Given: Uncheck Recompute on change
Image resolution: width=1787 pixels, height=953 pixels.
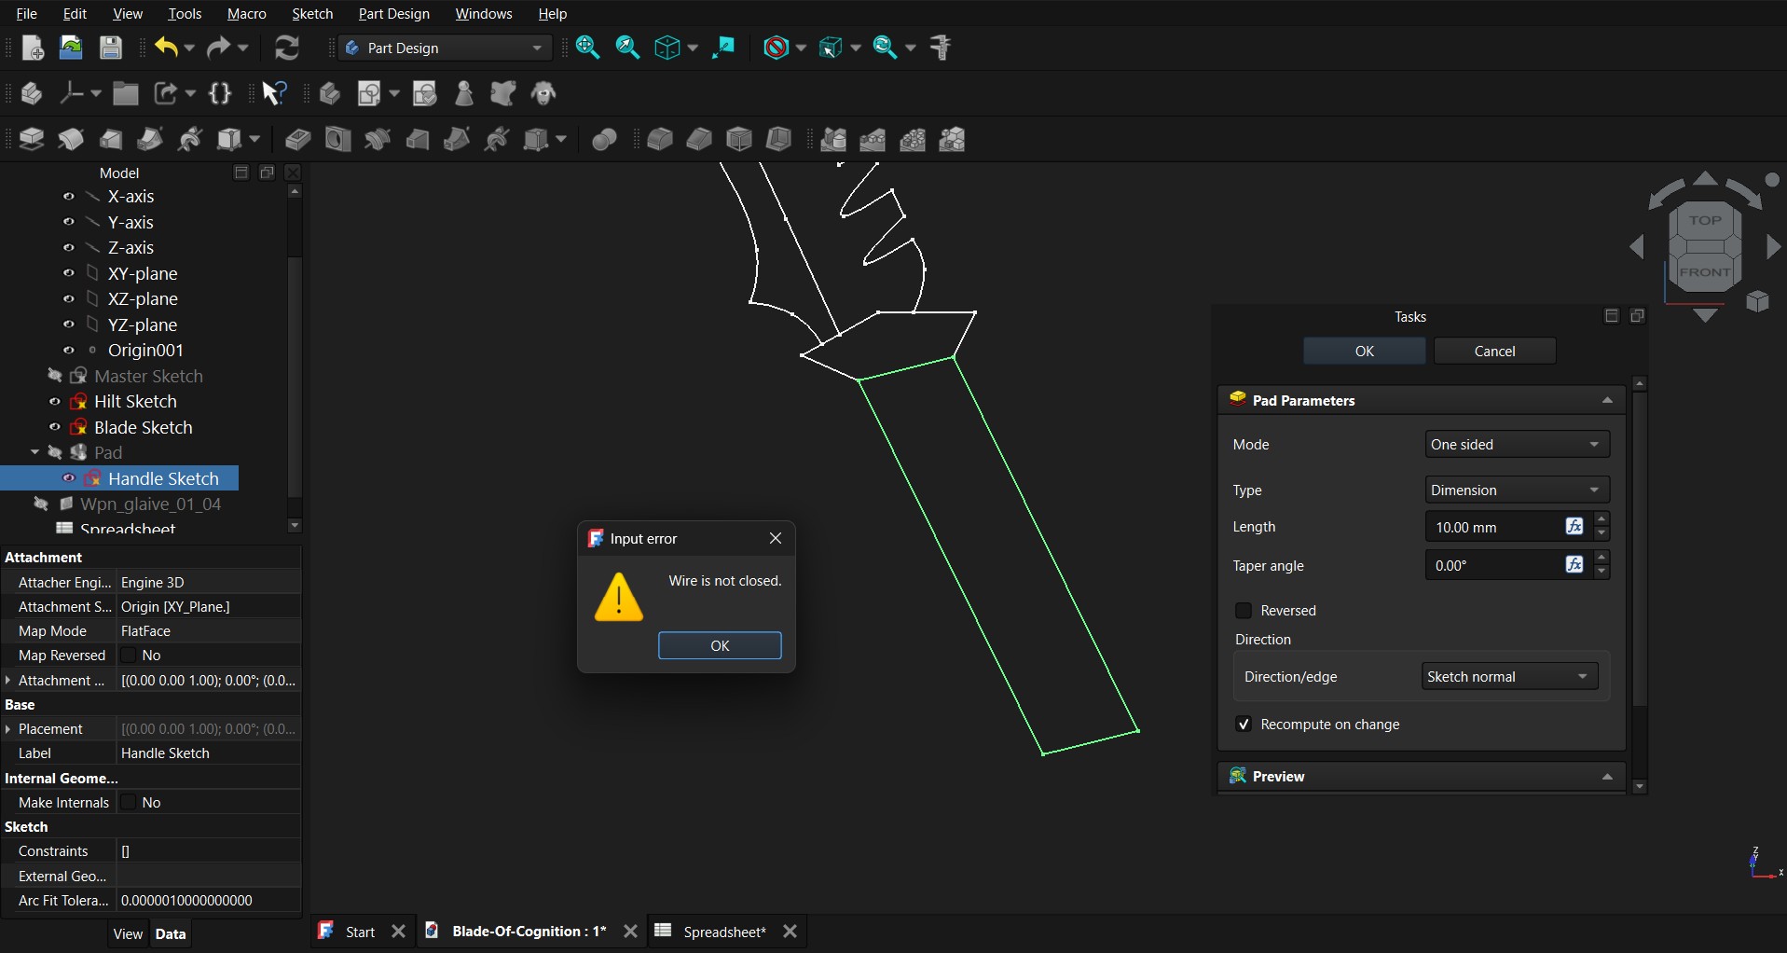Looking at the screenshot, I should (1244, 725).
